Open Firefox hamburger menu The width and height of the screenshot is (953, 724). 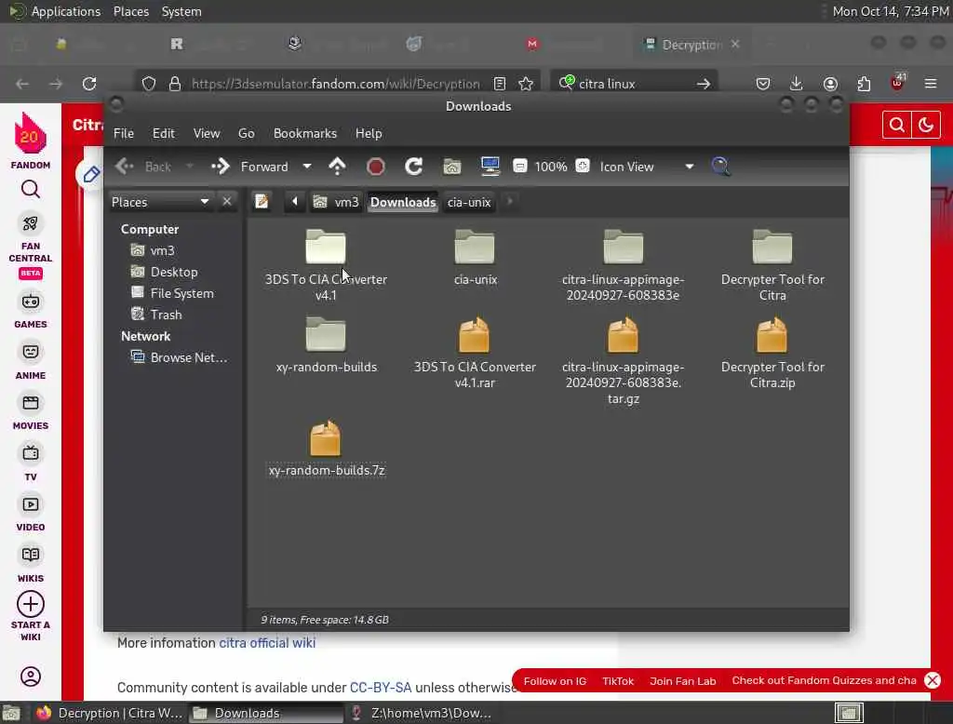pos(931,84)
